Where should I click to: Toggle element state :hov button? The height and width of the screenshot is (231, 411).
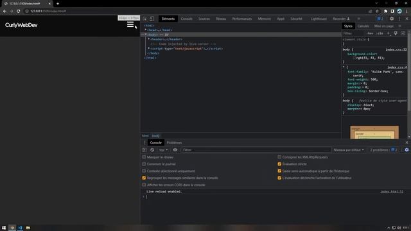tap(370, 33)
